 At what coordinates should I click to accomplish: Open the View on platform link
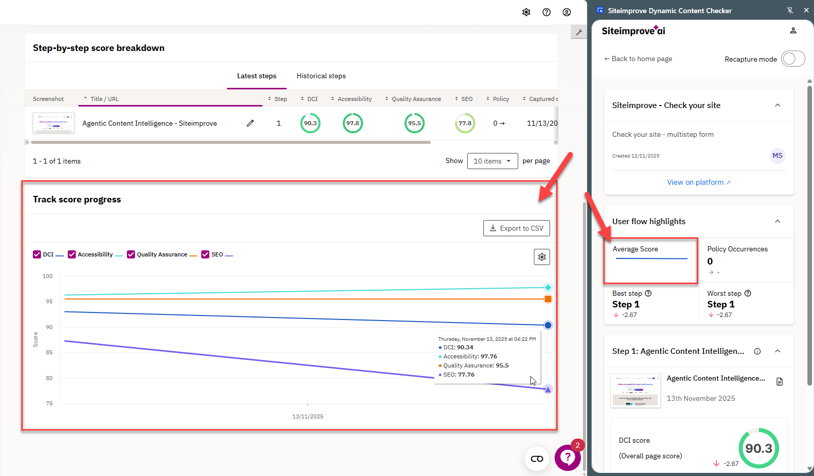point(699,182)
